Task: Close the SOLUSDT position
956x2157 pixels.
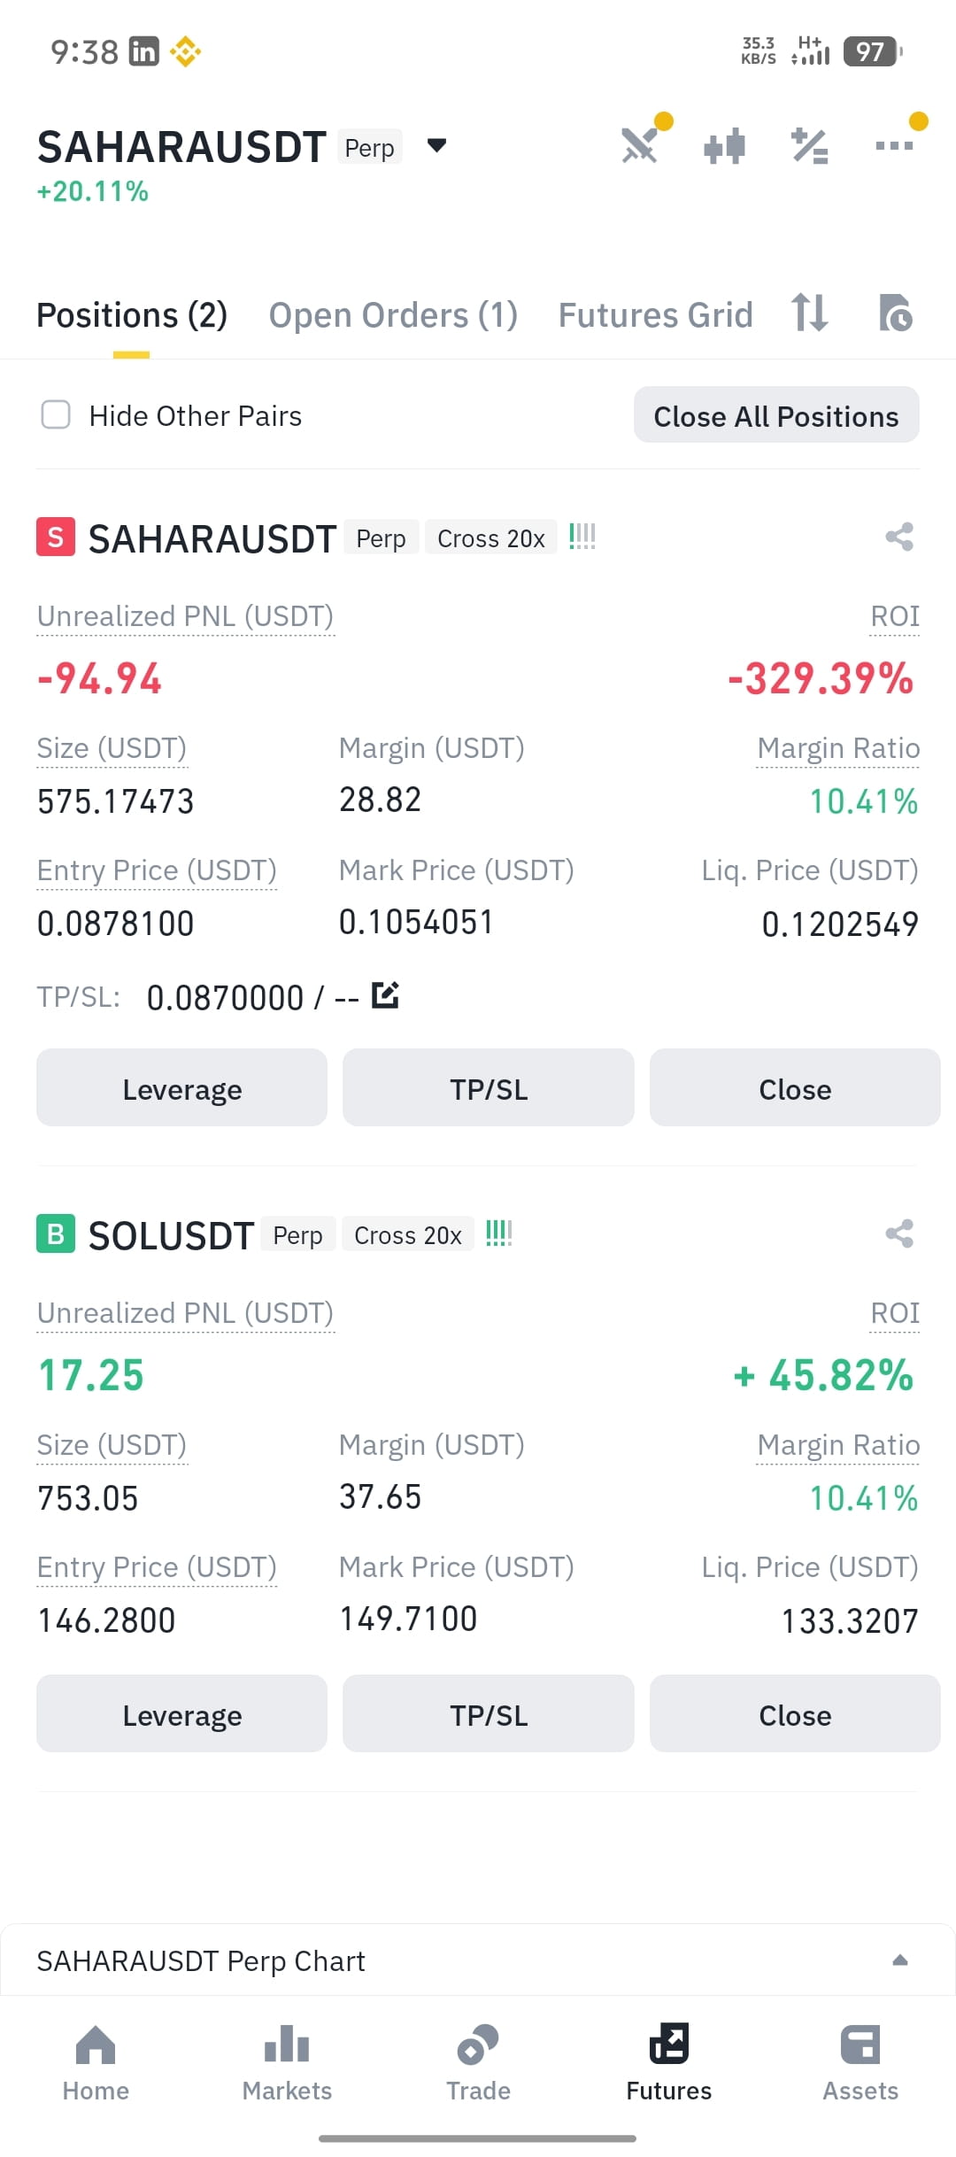Action: [x=794, y=1713]
